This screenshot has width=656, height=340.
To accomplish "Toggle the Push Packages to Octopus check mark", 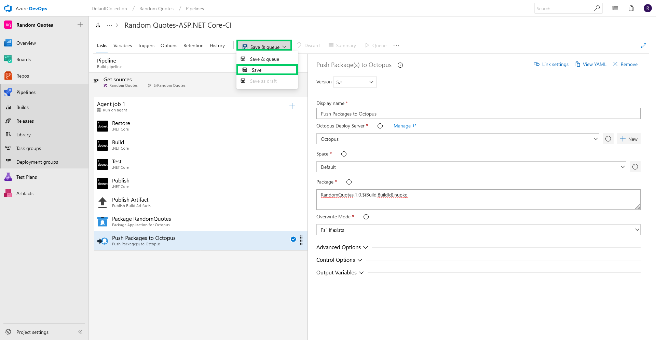I will (293, 239).
